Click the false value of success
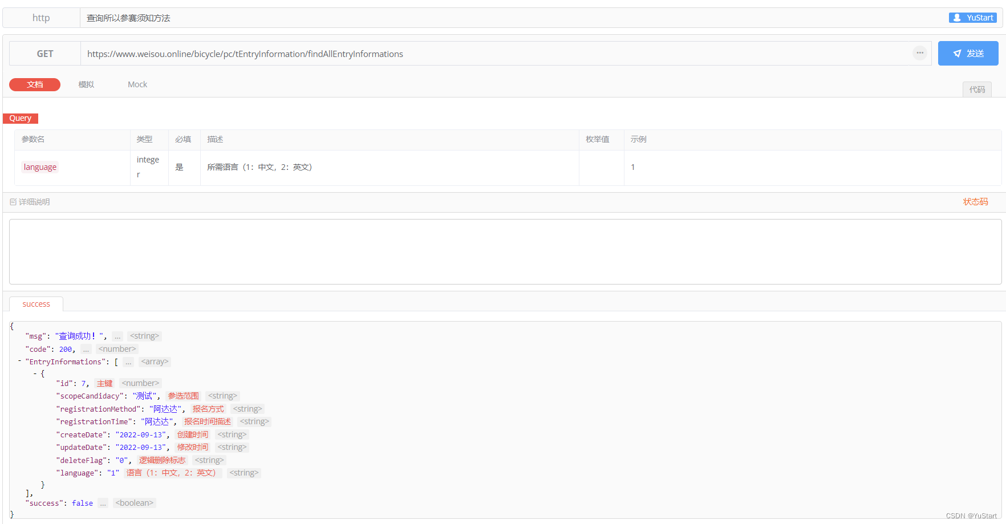 tap(82, 503)
